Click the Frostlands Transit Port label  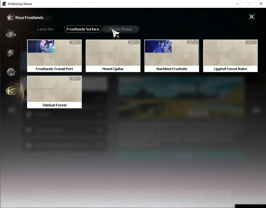pyautogui.click(x=54, y=69)
